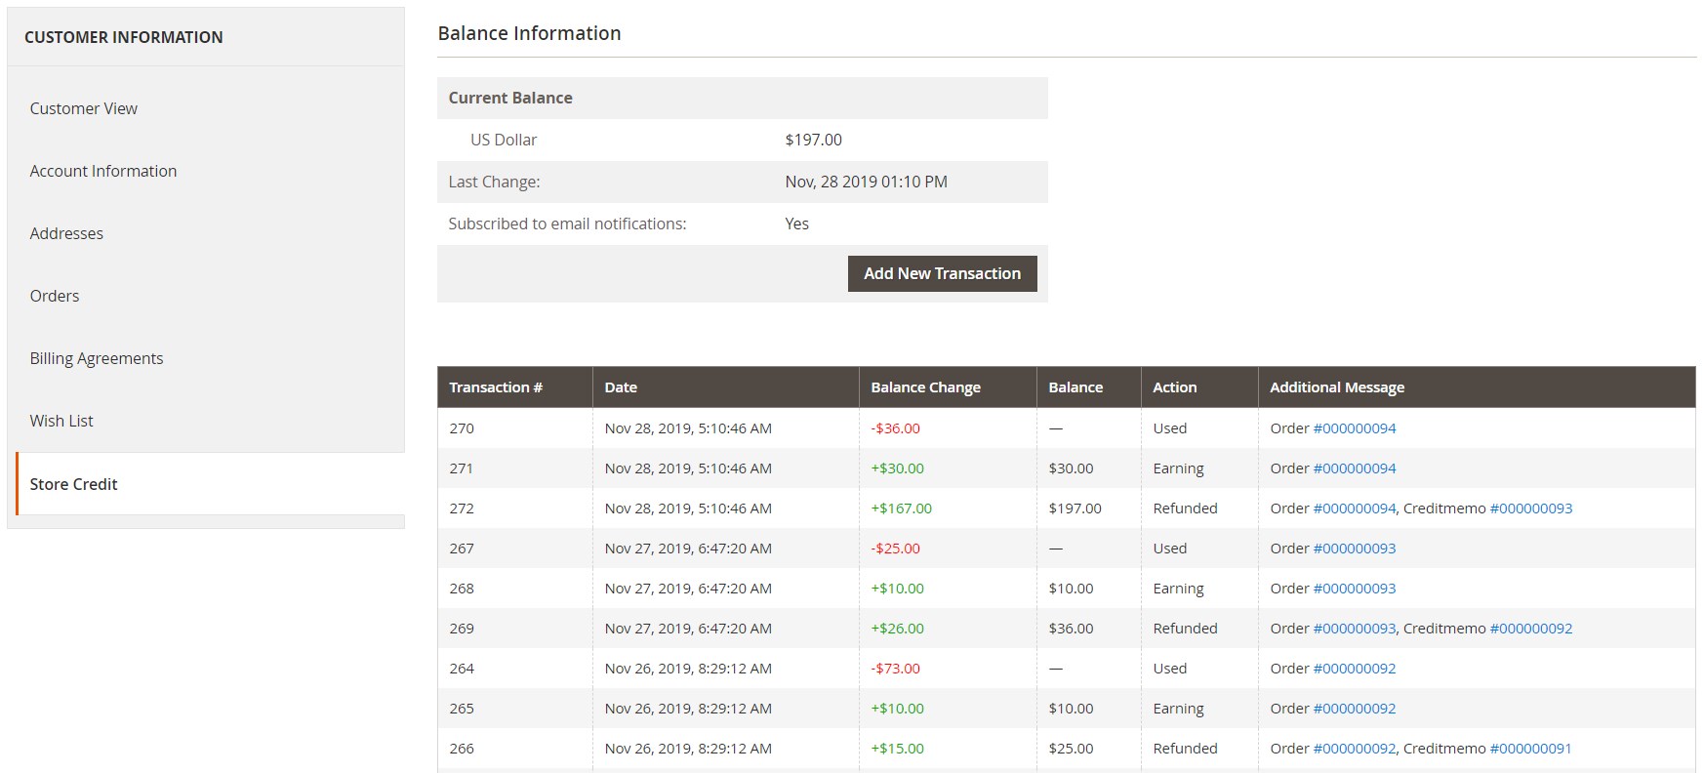Image resolution: width=1704 pixels, height=773 pixels.
Task: Open order #000000094 link in transaction 272
Action: click(x=1355, y=509)
